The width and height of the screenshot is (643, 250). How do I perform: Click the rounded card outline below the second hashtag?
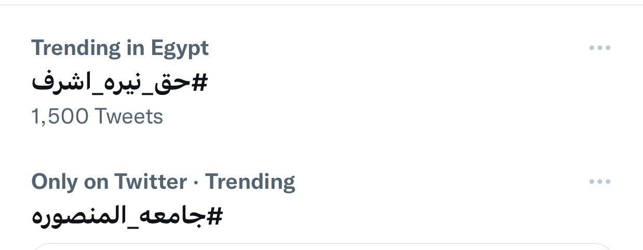click(322, 246)
